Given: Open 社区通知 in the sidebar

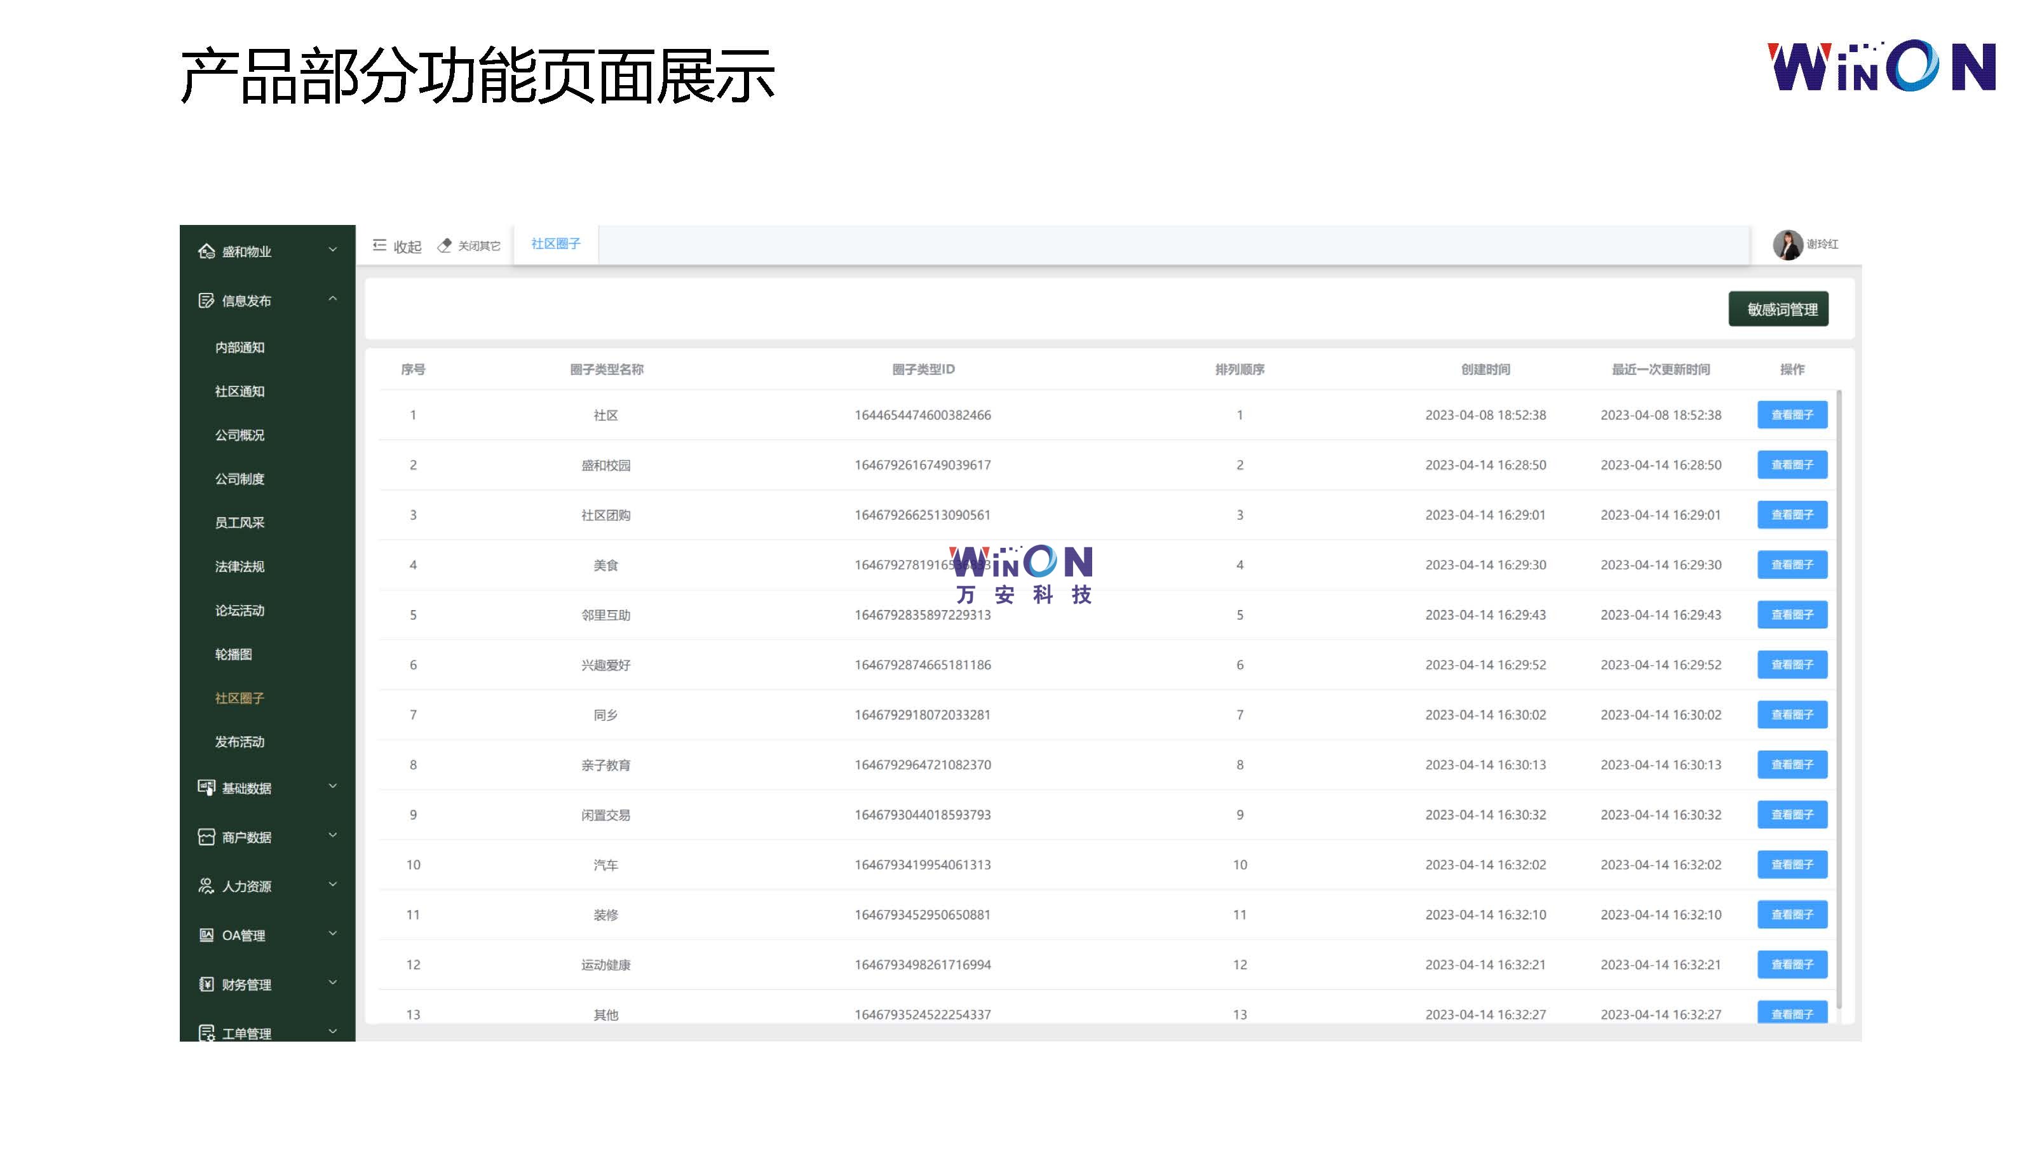Looking at the screenshot, I should (240, 391).
